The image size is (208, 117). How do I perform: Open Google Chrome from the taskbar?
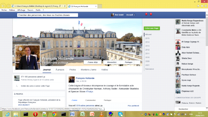click(54, 114)
